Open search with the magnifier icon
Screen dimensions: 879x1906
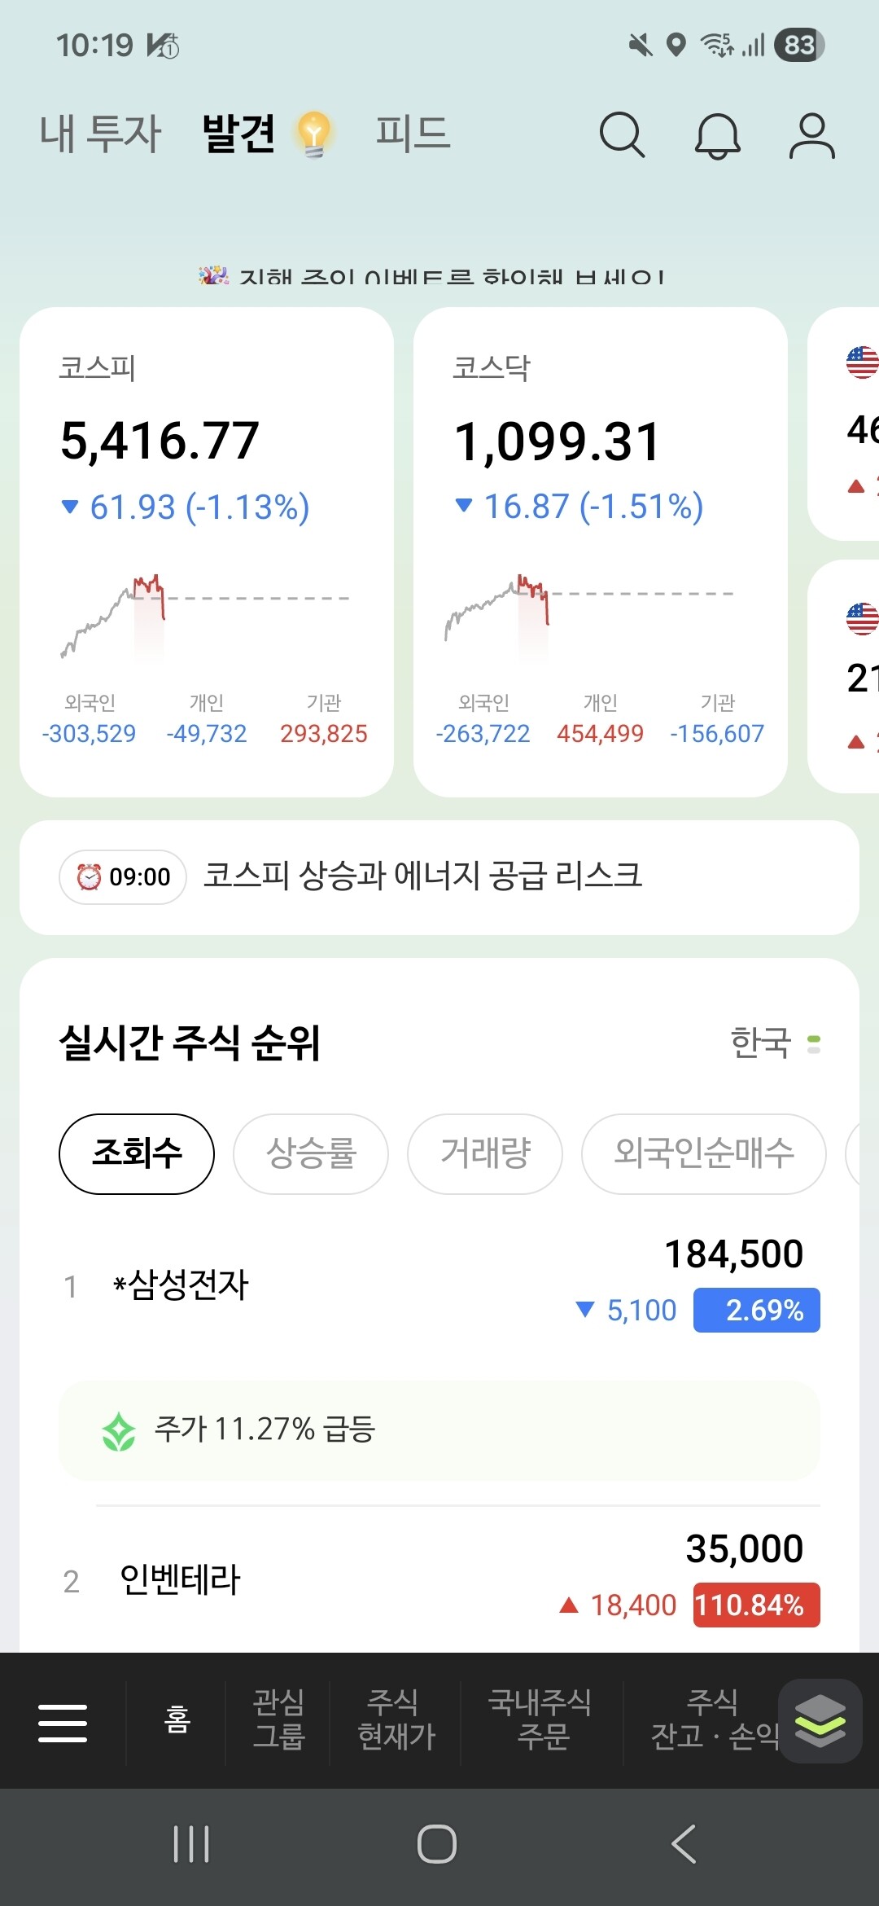click(623, 134)
